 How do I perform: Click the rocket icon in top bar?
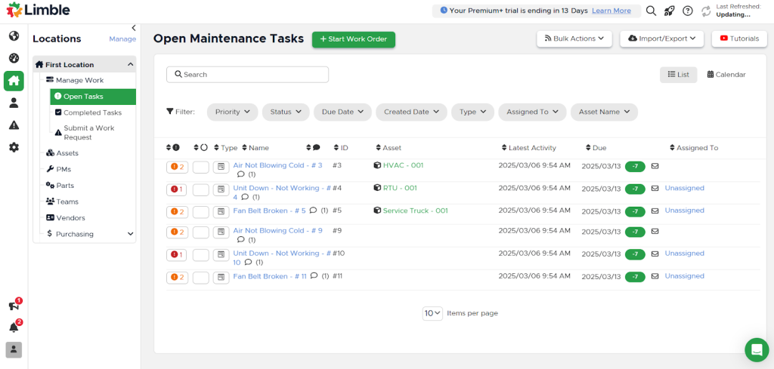click(x=669, y=11)
